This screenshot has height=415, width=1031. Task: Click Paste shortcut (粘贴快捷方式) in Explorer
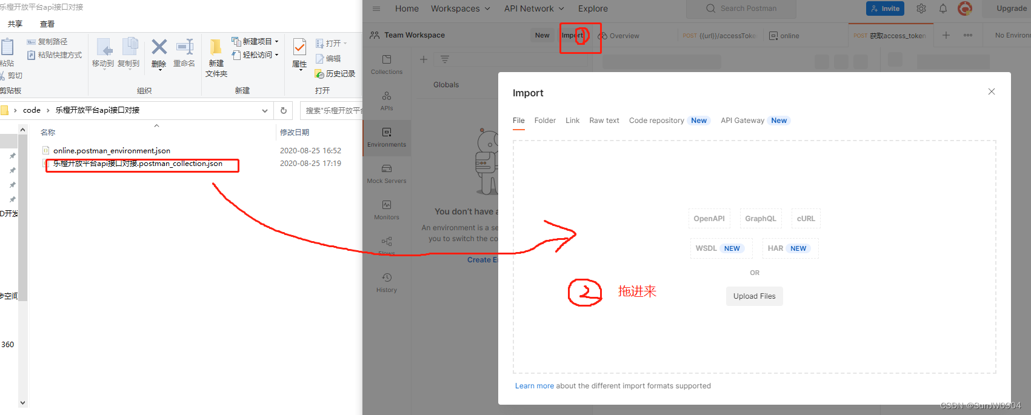click(55, 55)
